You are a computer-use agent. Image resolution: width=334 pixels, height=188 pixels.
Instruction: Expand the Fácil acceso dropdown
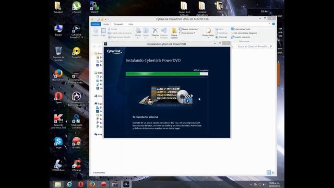(187, 33)
